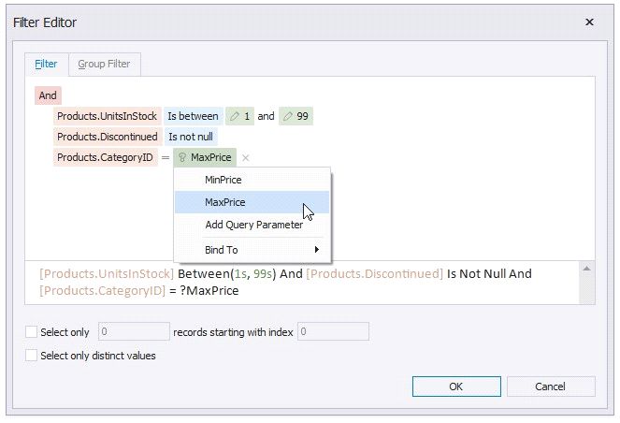Click the record count input field
Image resolution: width=620 pixels, height=423 pixels.
132,331
